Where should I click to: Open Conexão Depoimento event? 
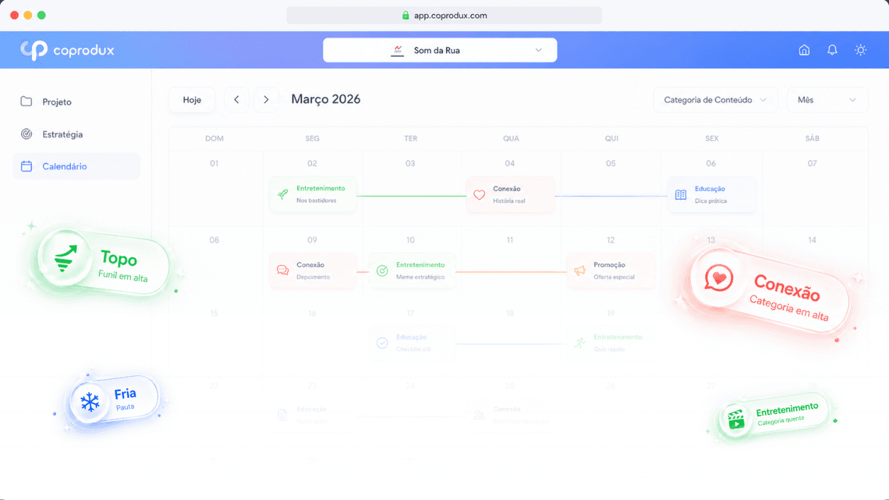click(313, 271)
